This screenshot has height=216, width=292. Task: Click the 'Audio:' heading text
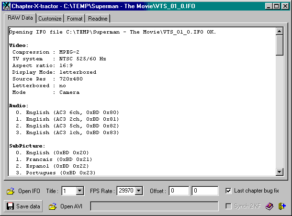[x=19, y=106]
